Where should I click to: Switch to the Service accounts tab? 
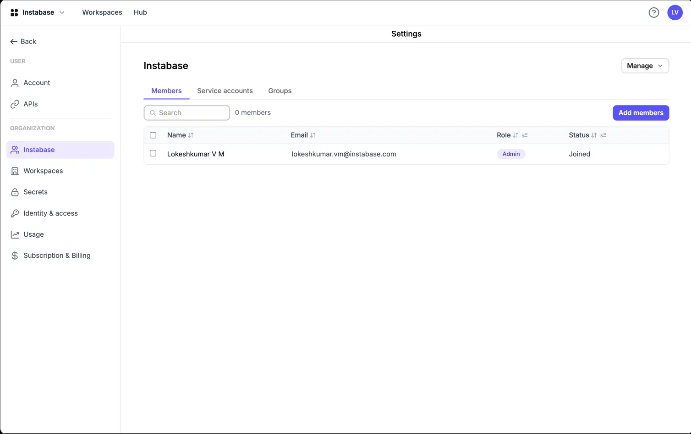click(x=225, y=91)
